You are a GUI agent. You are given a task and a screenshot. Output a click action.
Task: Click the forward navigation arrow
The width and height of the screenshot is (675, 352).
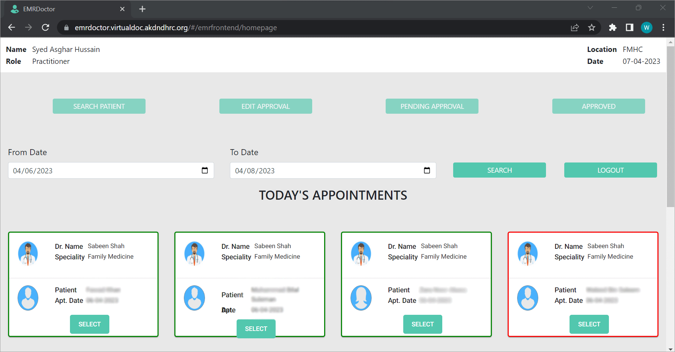pos(28,27)
